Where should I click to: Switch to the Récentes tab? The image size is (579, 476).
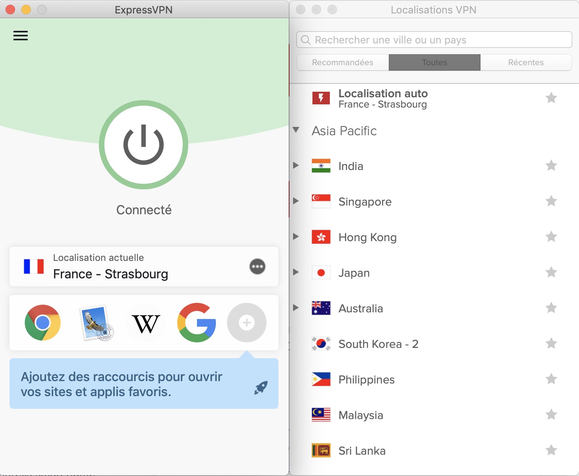click(x=526, y=62)
